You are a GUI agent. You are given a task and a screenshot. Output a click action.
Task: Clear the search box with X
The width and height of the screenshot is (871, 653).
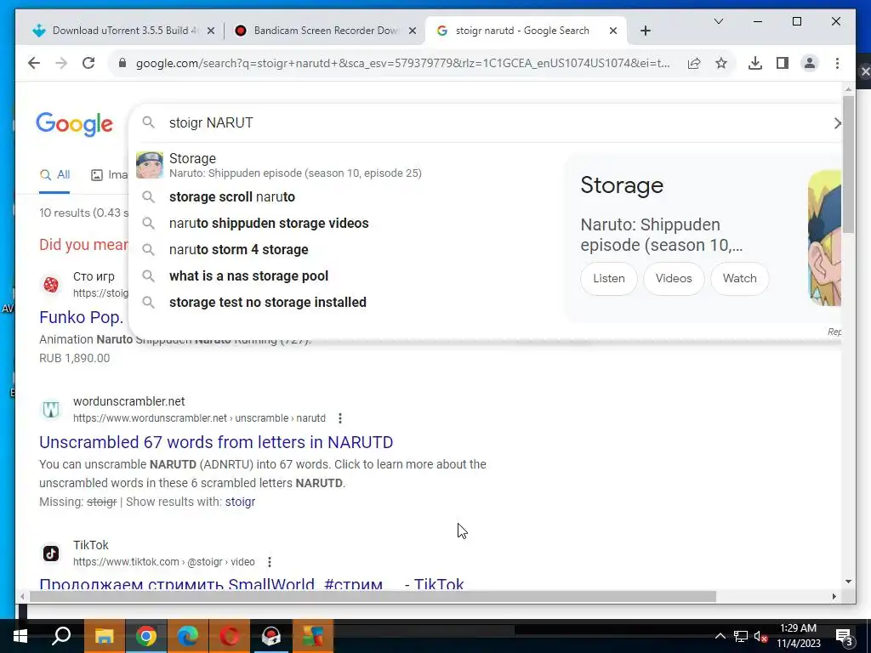(837, 123)
